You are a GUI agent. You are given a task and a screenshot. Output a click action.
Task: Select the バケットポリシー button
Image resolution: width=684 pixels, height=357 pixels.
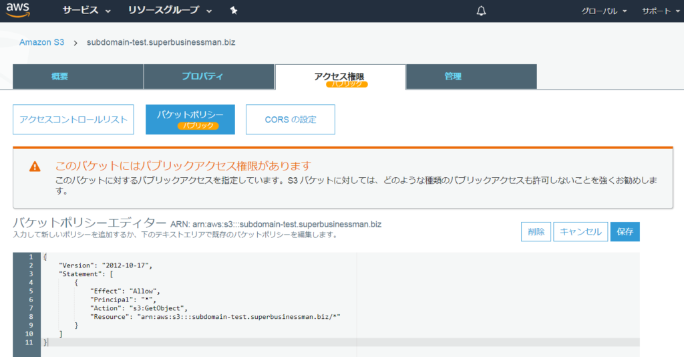click(190, 120)
